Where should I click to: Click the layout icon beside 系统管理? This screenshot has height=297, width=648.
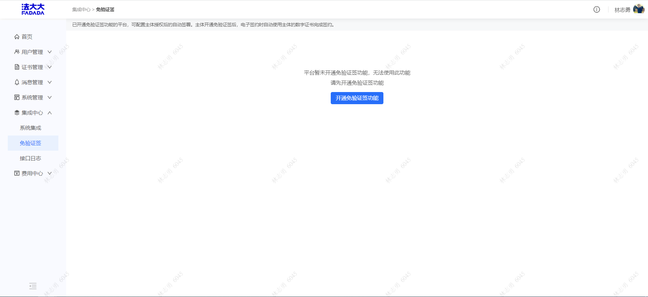17,97
